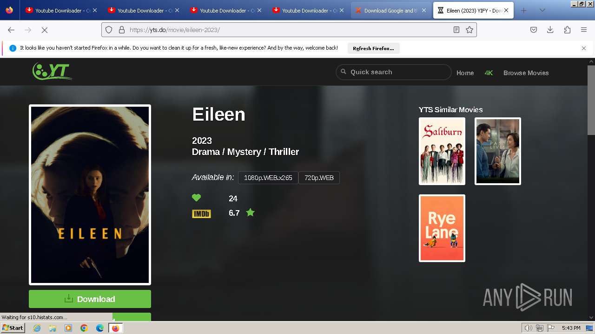
Task: Open the 4K nav link
Action: (x=489, y=73)
